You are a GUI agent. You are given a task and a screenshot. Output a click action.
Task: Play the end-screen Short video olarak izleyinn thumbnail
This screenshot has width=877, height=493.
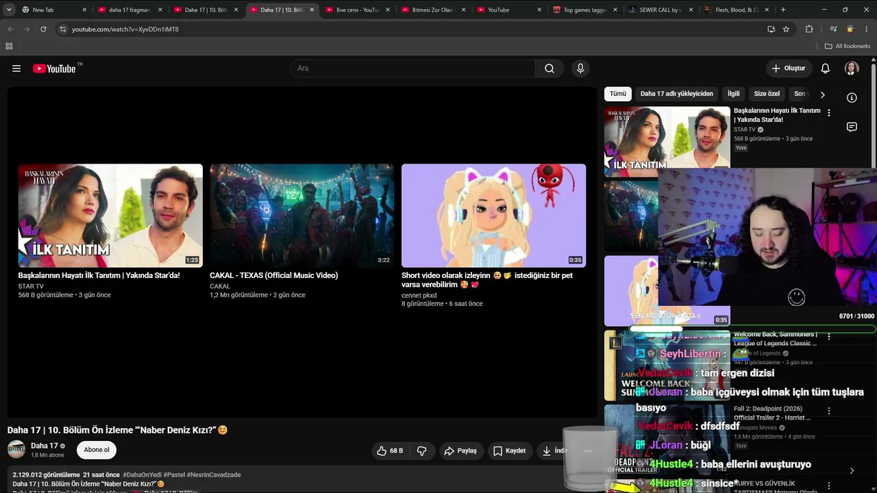coord(493,215)
